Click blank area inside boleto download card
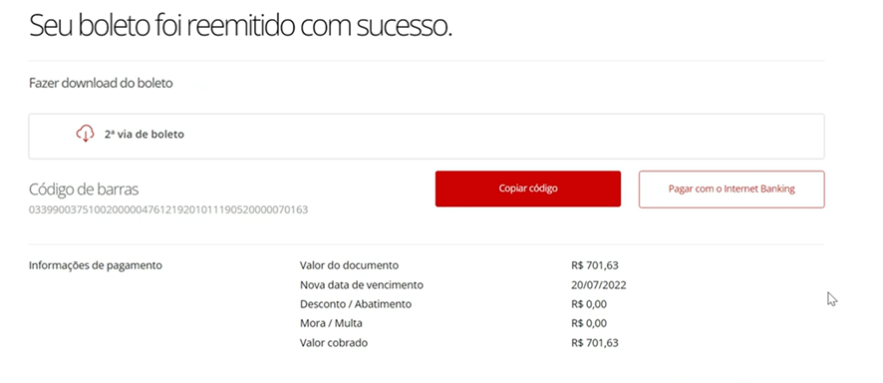This screenshot has width=883, height=383. [507, 136]
